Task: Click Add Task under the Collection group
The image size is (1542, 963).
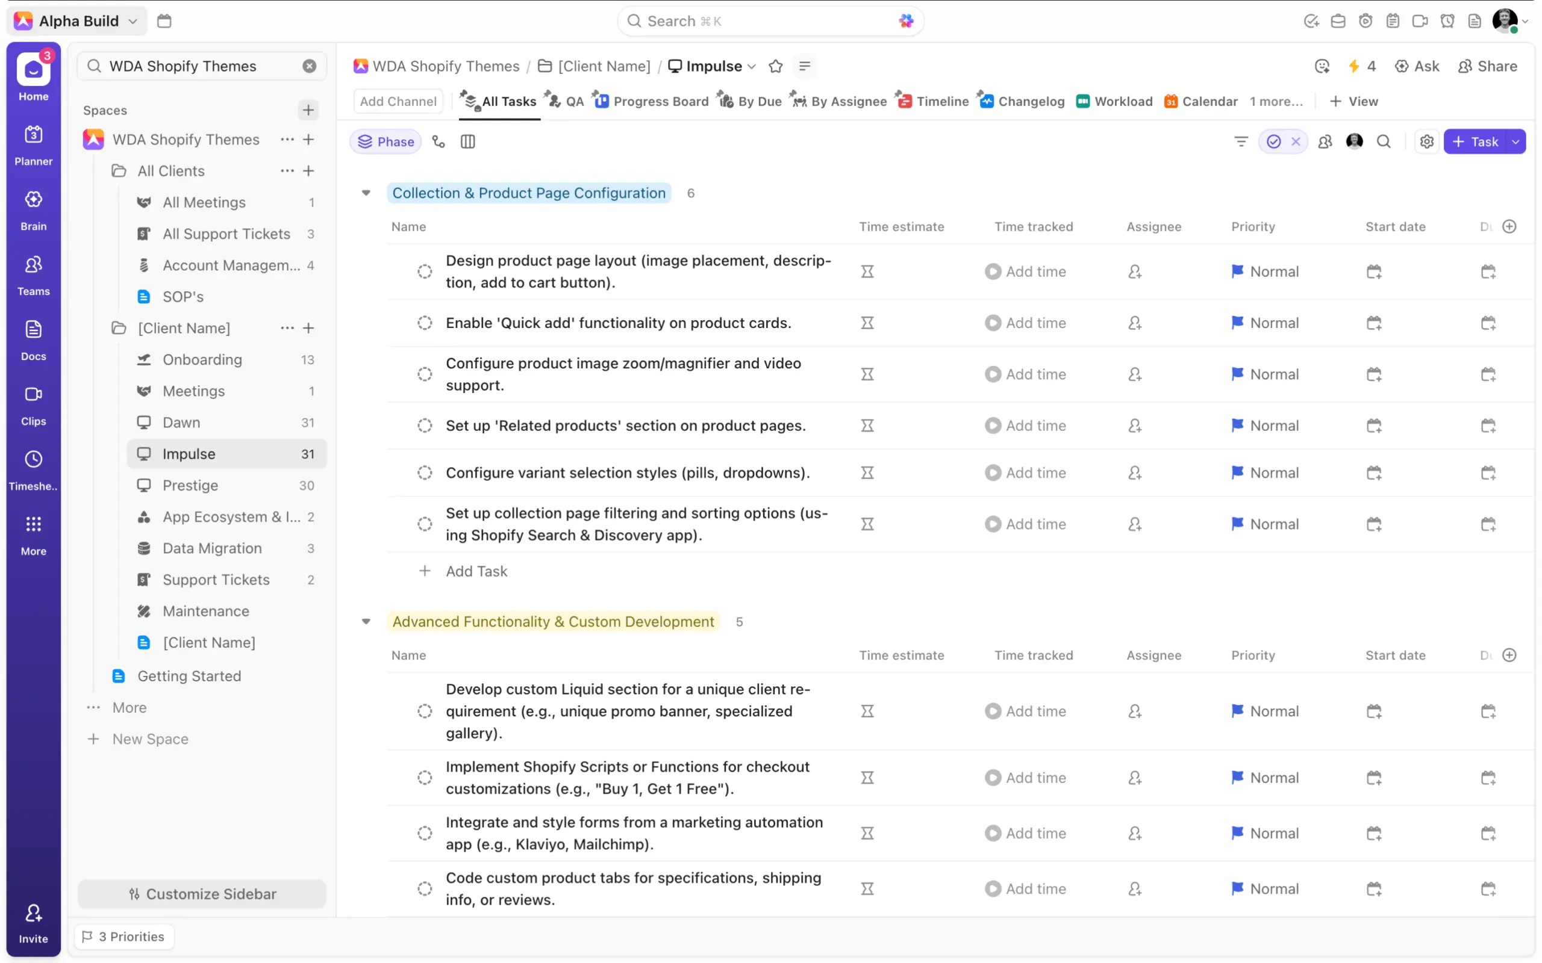Action: [476, 571]
